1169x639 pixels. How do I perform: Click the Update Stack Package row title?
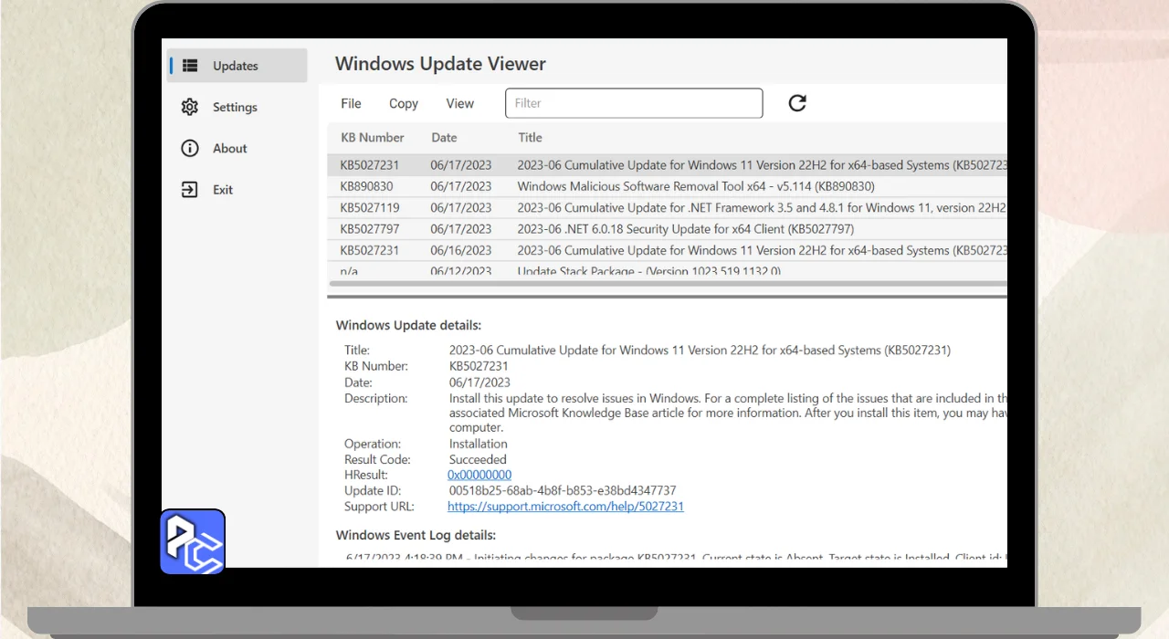coord(648,271)
